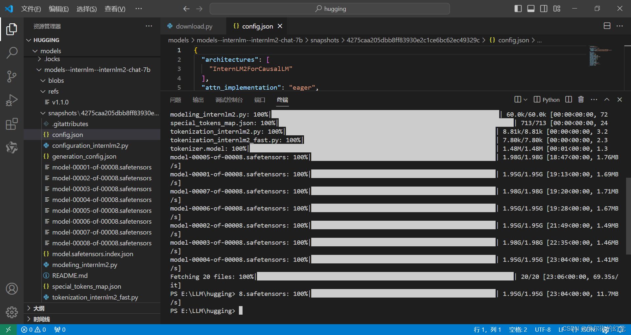Screen dimensions: 631x335
Task: Open the Accounts menu
Action: click(x=12, y=289)
